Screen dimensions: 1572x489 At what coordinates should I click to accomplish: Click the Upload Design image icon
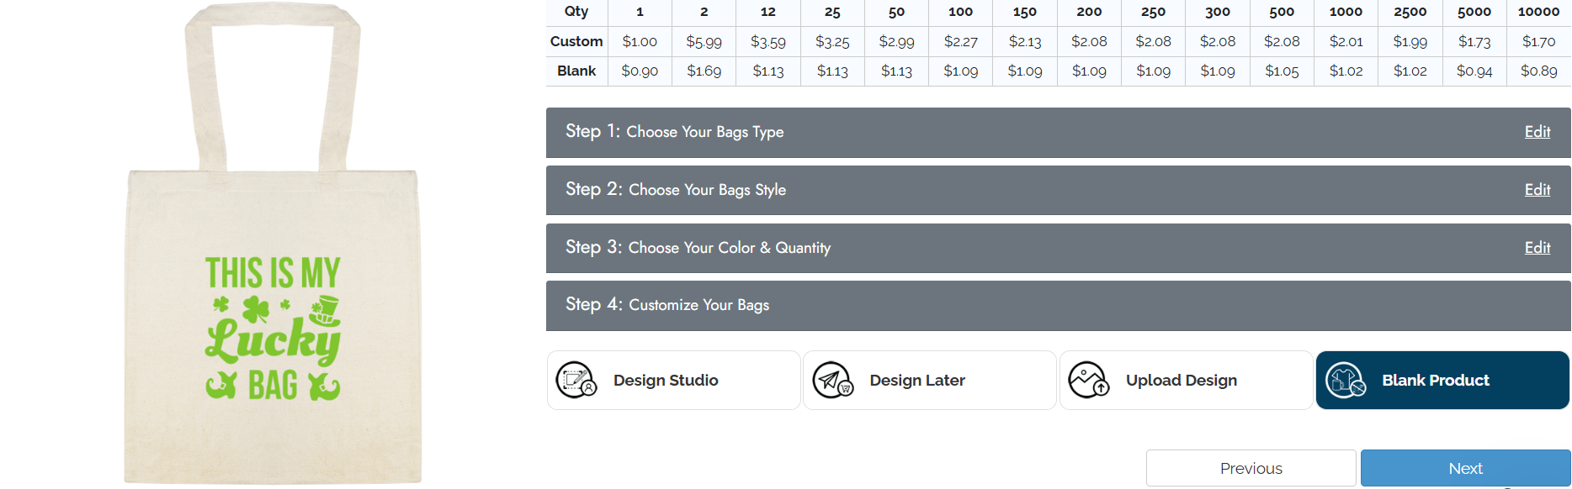tap(1088, 381)
